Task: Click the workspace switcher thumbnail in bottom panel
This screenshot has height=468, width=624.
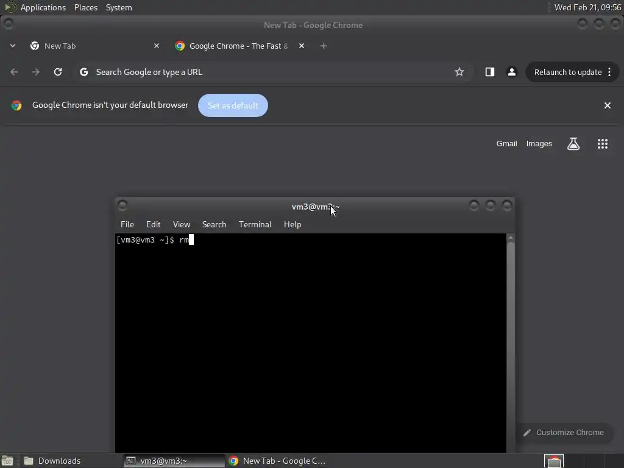Action: (554, 461)
